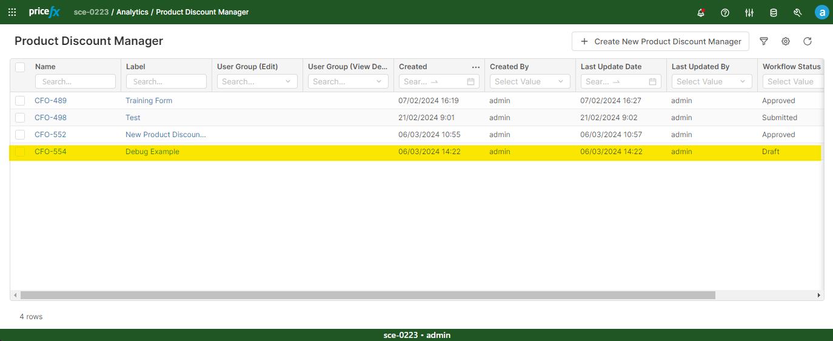Open the apps grid menu icon
Image resolution: width=833 pixels, height=341 pixels.
click(x=12, y=12)
